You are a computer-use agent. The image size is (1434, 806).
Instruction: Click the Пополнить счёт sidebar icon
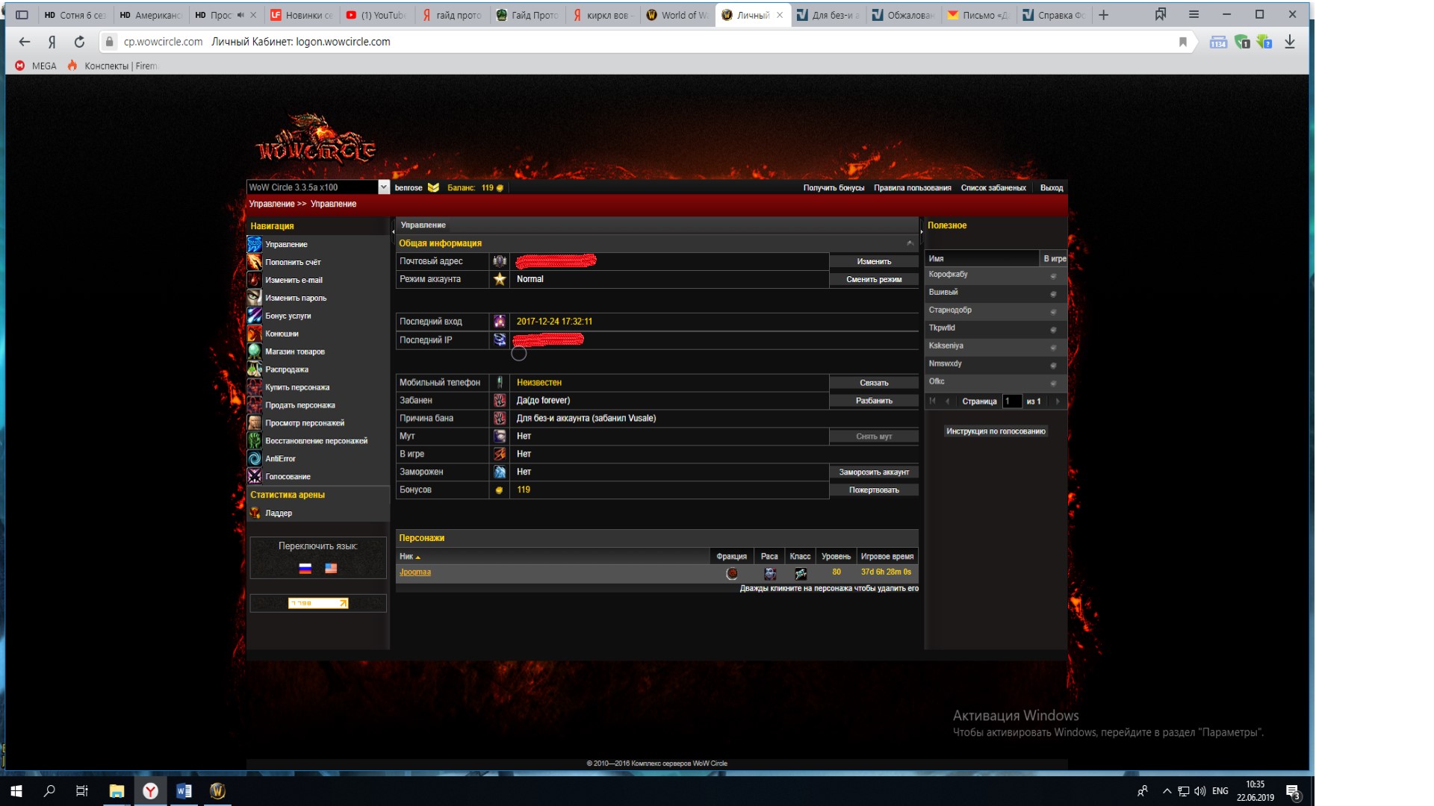tap(255, 262)
